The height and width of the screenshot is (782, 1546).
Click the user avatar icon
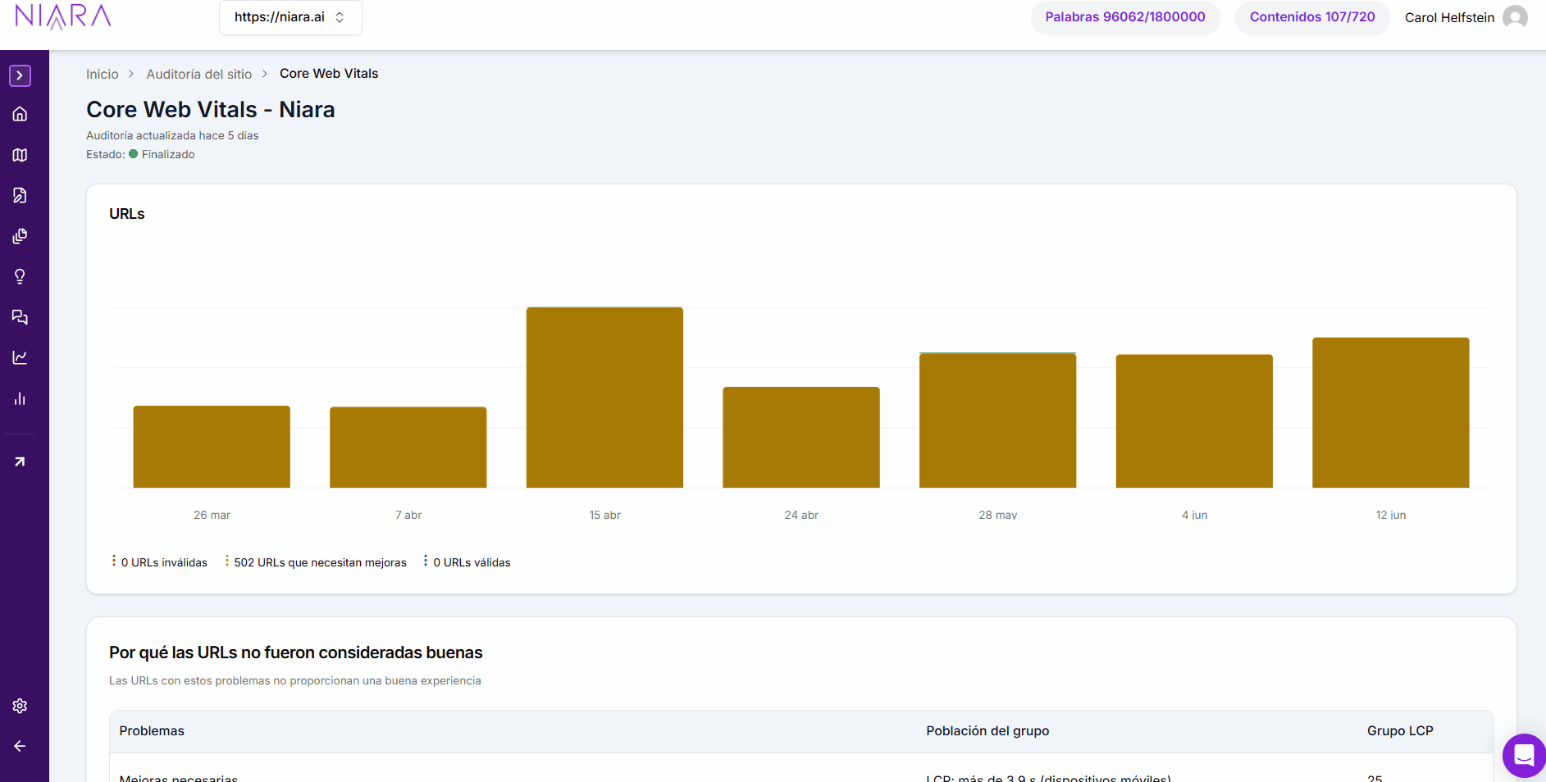1515,17
